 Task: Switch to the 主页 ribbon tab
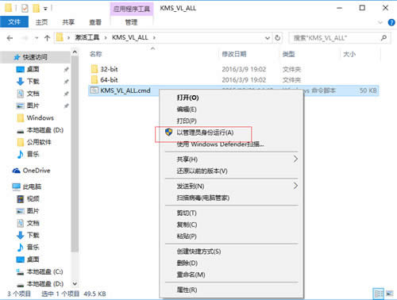[42, 22]
